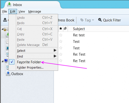Click the Inbox tab tray icon
Screen dimensions: 129x103
point(9,5)
